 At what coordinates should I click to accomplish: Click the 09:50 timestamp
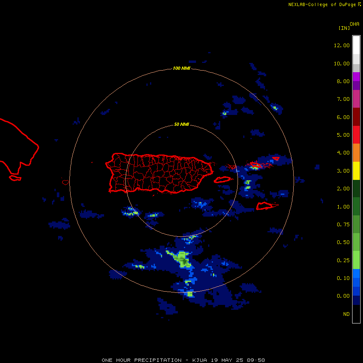pos(256,360)
